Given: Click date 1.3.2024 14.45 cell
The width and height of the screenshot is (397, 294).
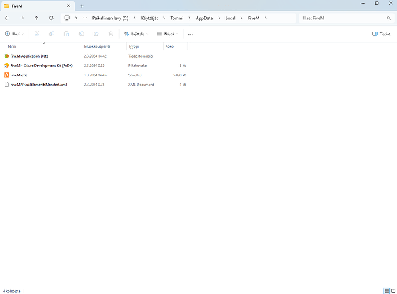Looking at the screenshot, I should [x=95, y=75].
